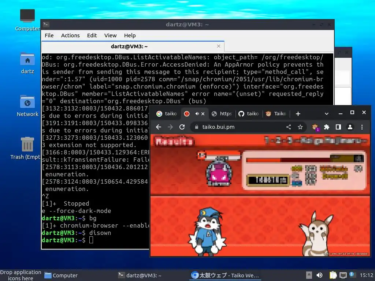Open the clipboard manager tray icon
375x281 pixels.
point(333,275)
